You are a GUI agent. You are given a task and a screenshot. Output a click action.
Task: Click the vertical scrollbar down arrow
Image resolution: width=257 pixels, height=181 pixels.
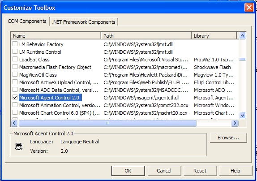pos(242,115)
